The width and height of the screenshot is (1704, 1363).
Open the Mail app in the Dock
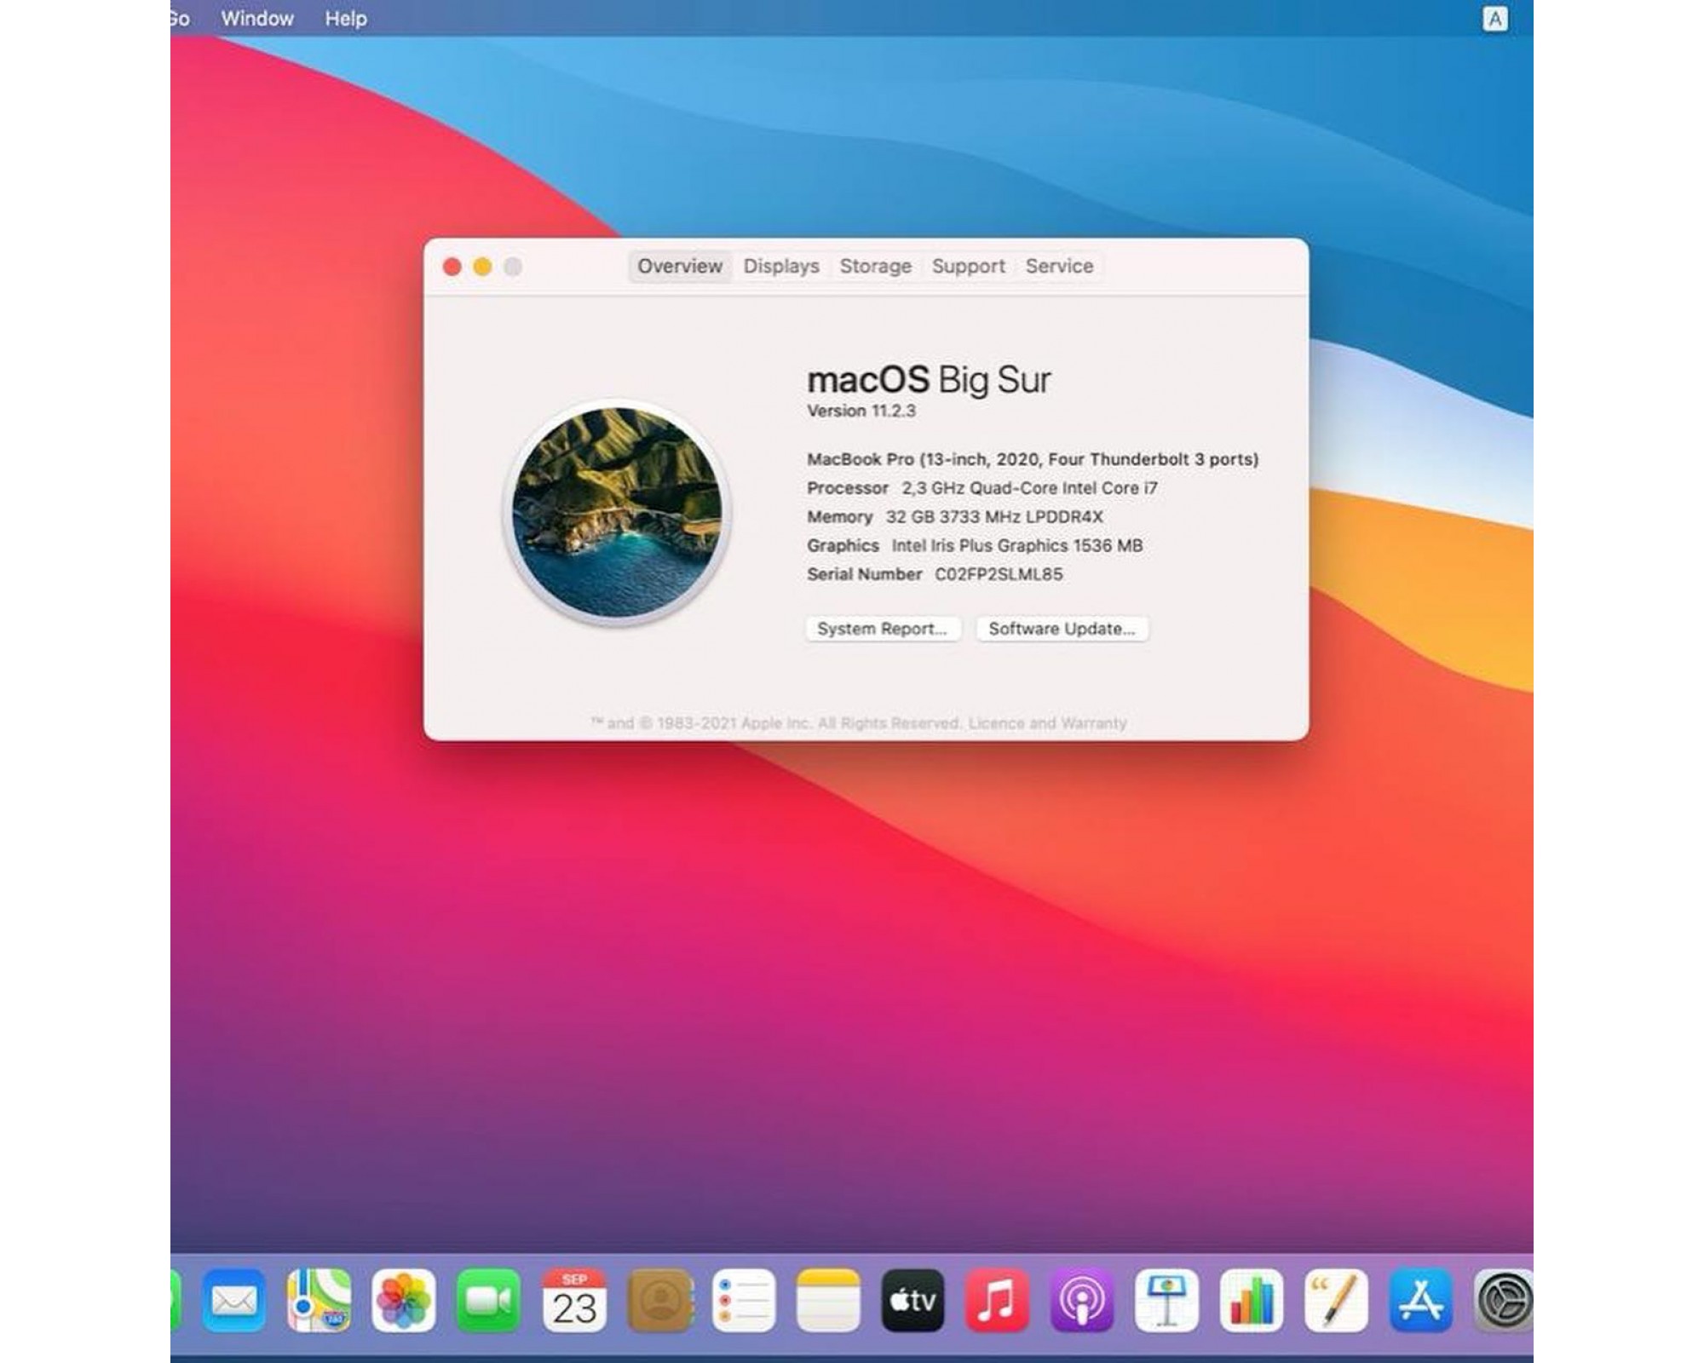point(233,1300)
